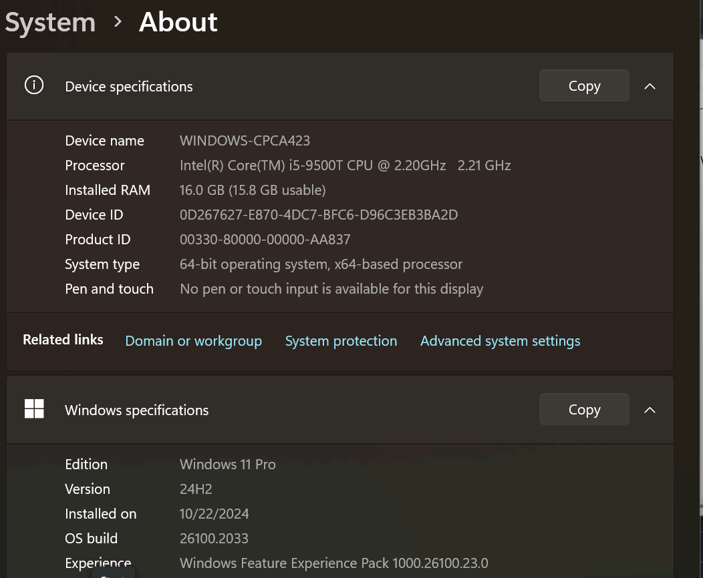Click the Installed RAM label

click(108, 190)
